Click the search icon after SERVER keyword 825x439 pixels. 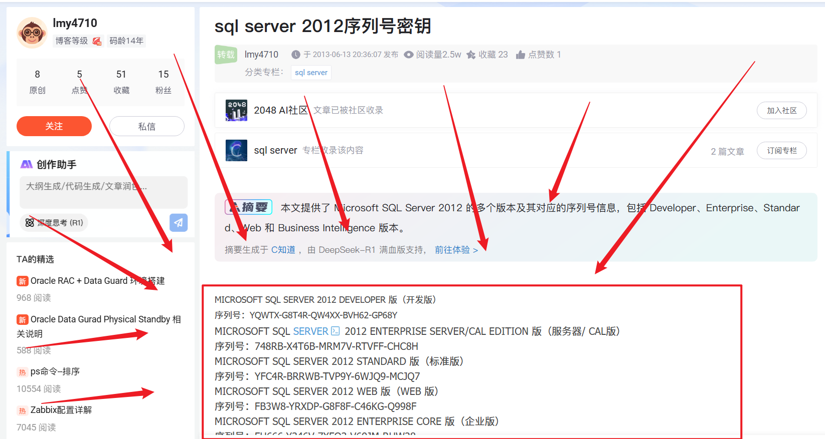[336, 331]
